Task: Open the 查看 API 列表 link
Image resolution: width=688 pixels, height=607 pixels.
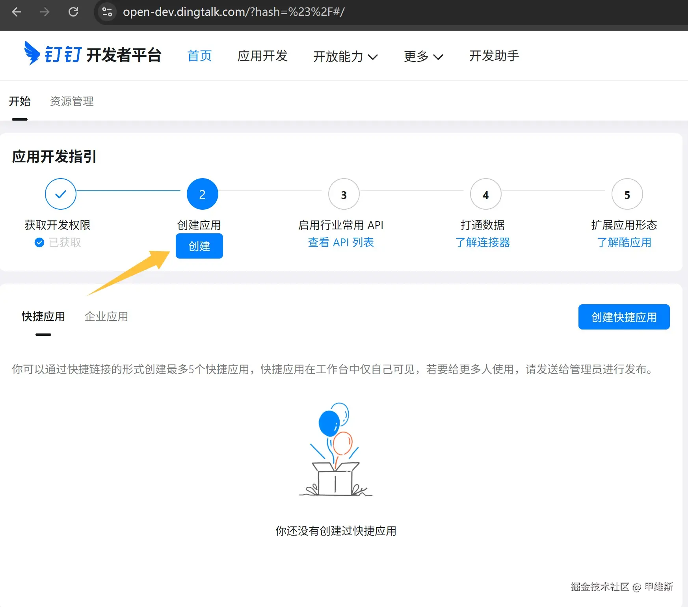Action: point(341,242)
